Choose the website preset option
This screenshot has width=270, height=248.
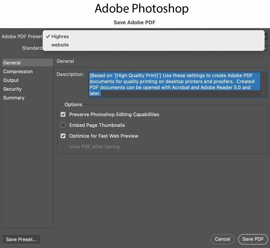click(x=153, y=45)
